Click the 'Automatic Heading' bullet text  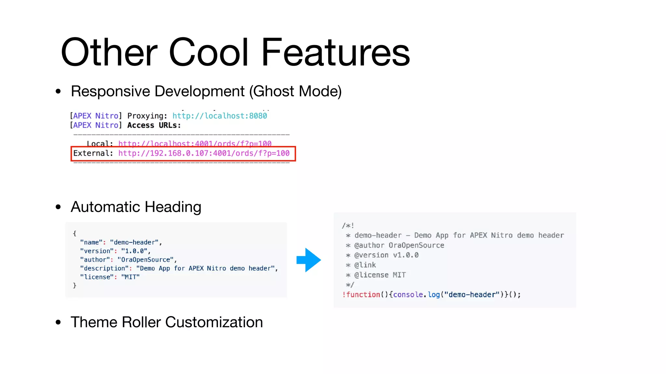pos(136,207)
